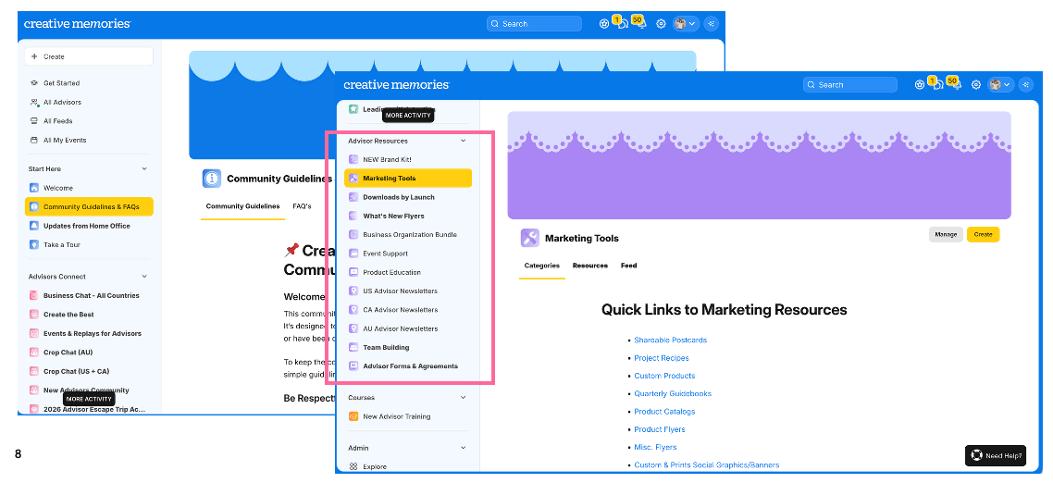
Task: Open the Quarterly Guidebooks link
Action: 673,393
